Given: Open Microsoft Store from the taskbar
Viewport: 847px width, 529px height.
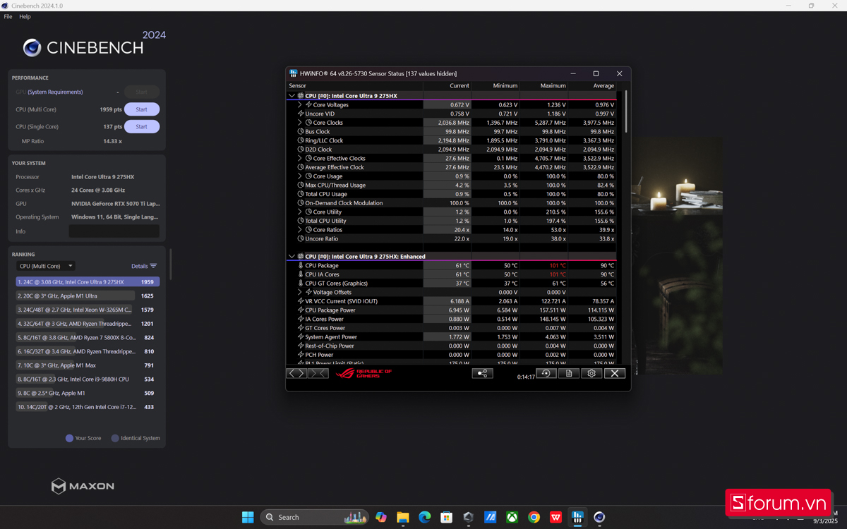Looking at the screenshot, I should click(446, 517).
